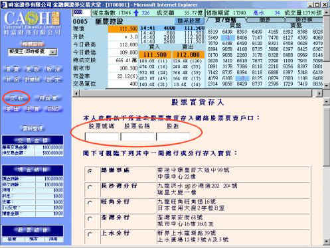Screen dimensions: 330x248
Task: Focus the 股數 share quantity field
Action: click(173, 137)
